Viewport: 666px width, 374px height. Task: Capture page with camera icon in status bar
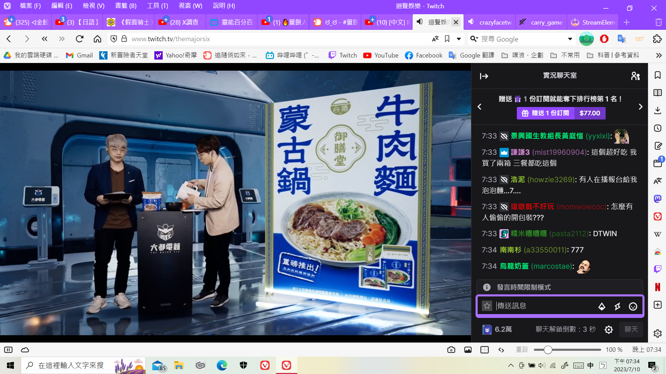[x=451, y=350]
